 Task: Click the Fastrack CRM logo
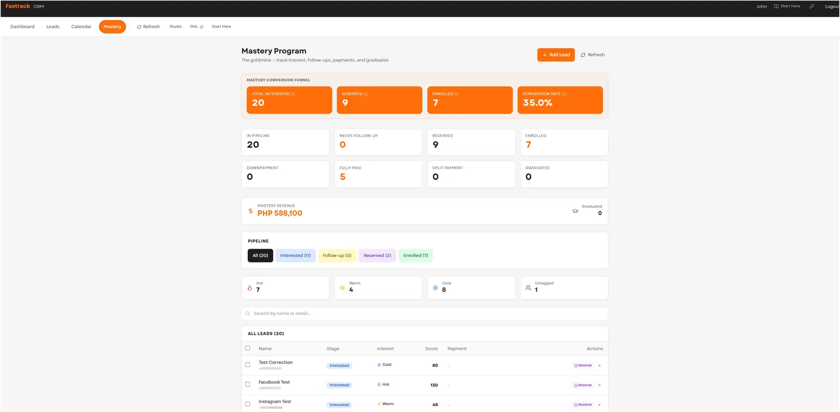[25, 6]
